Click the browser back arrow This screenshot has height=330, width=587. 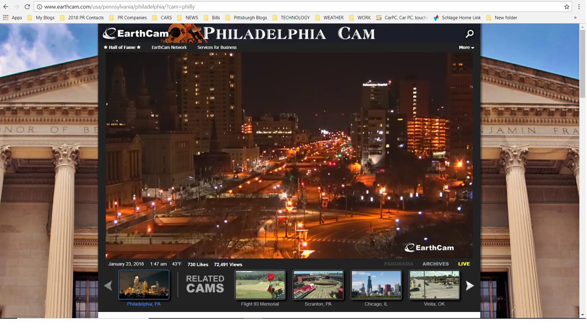point(6,7)
